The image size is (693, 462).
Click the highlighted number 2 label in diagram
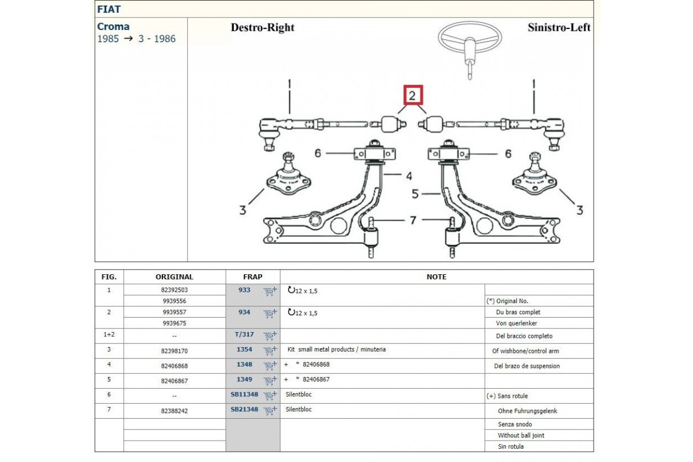click(x=413, y=96)
